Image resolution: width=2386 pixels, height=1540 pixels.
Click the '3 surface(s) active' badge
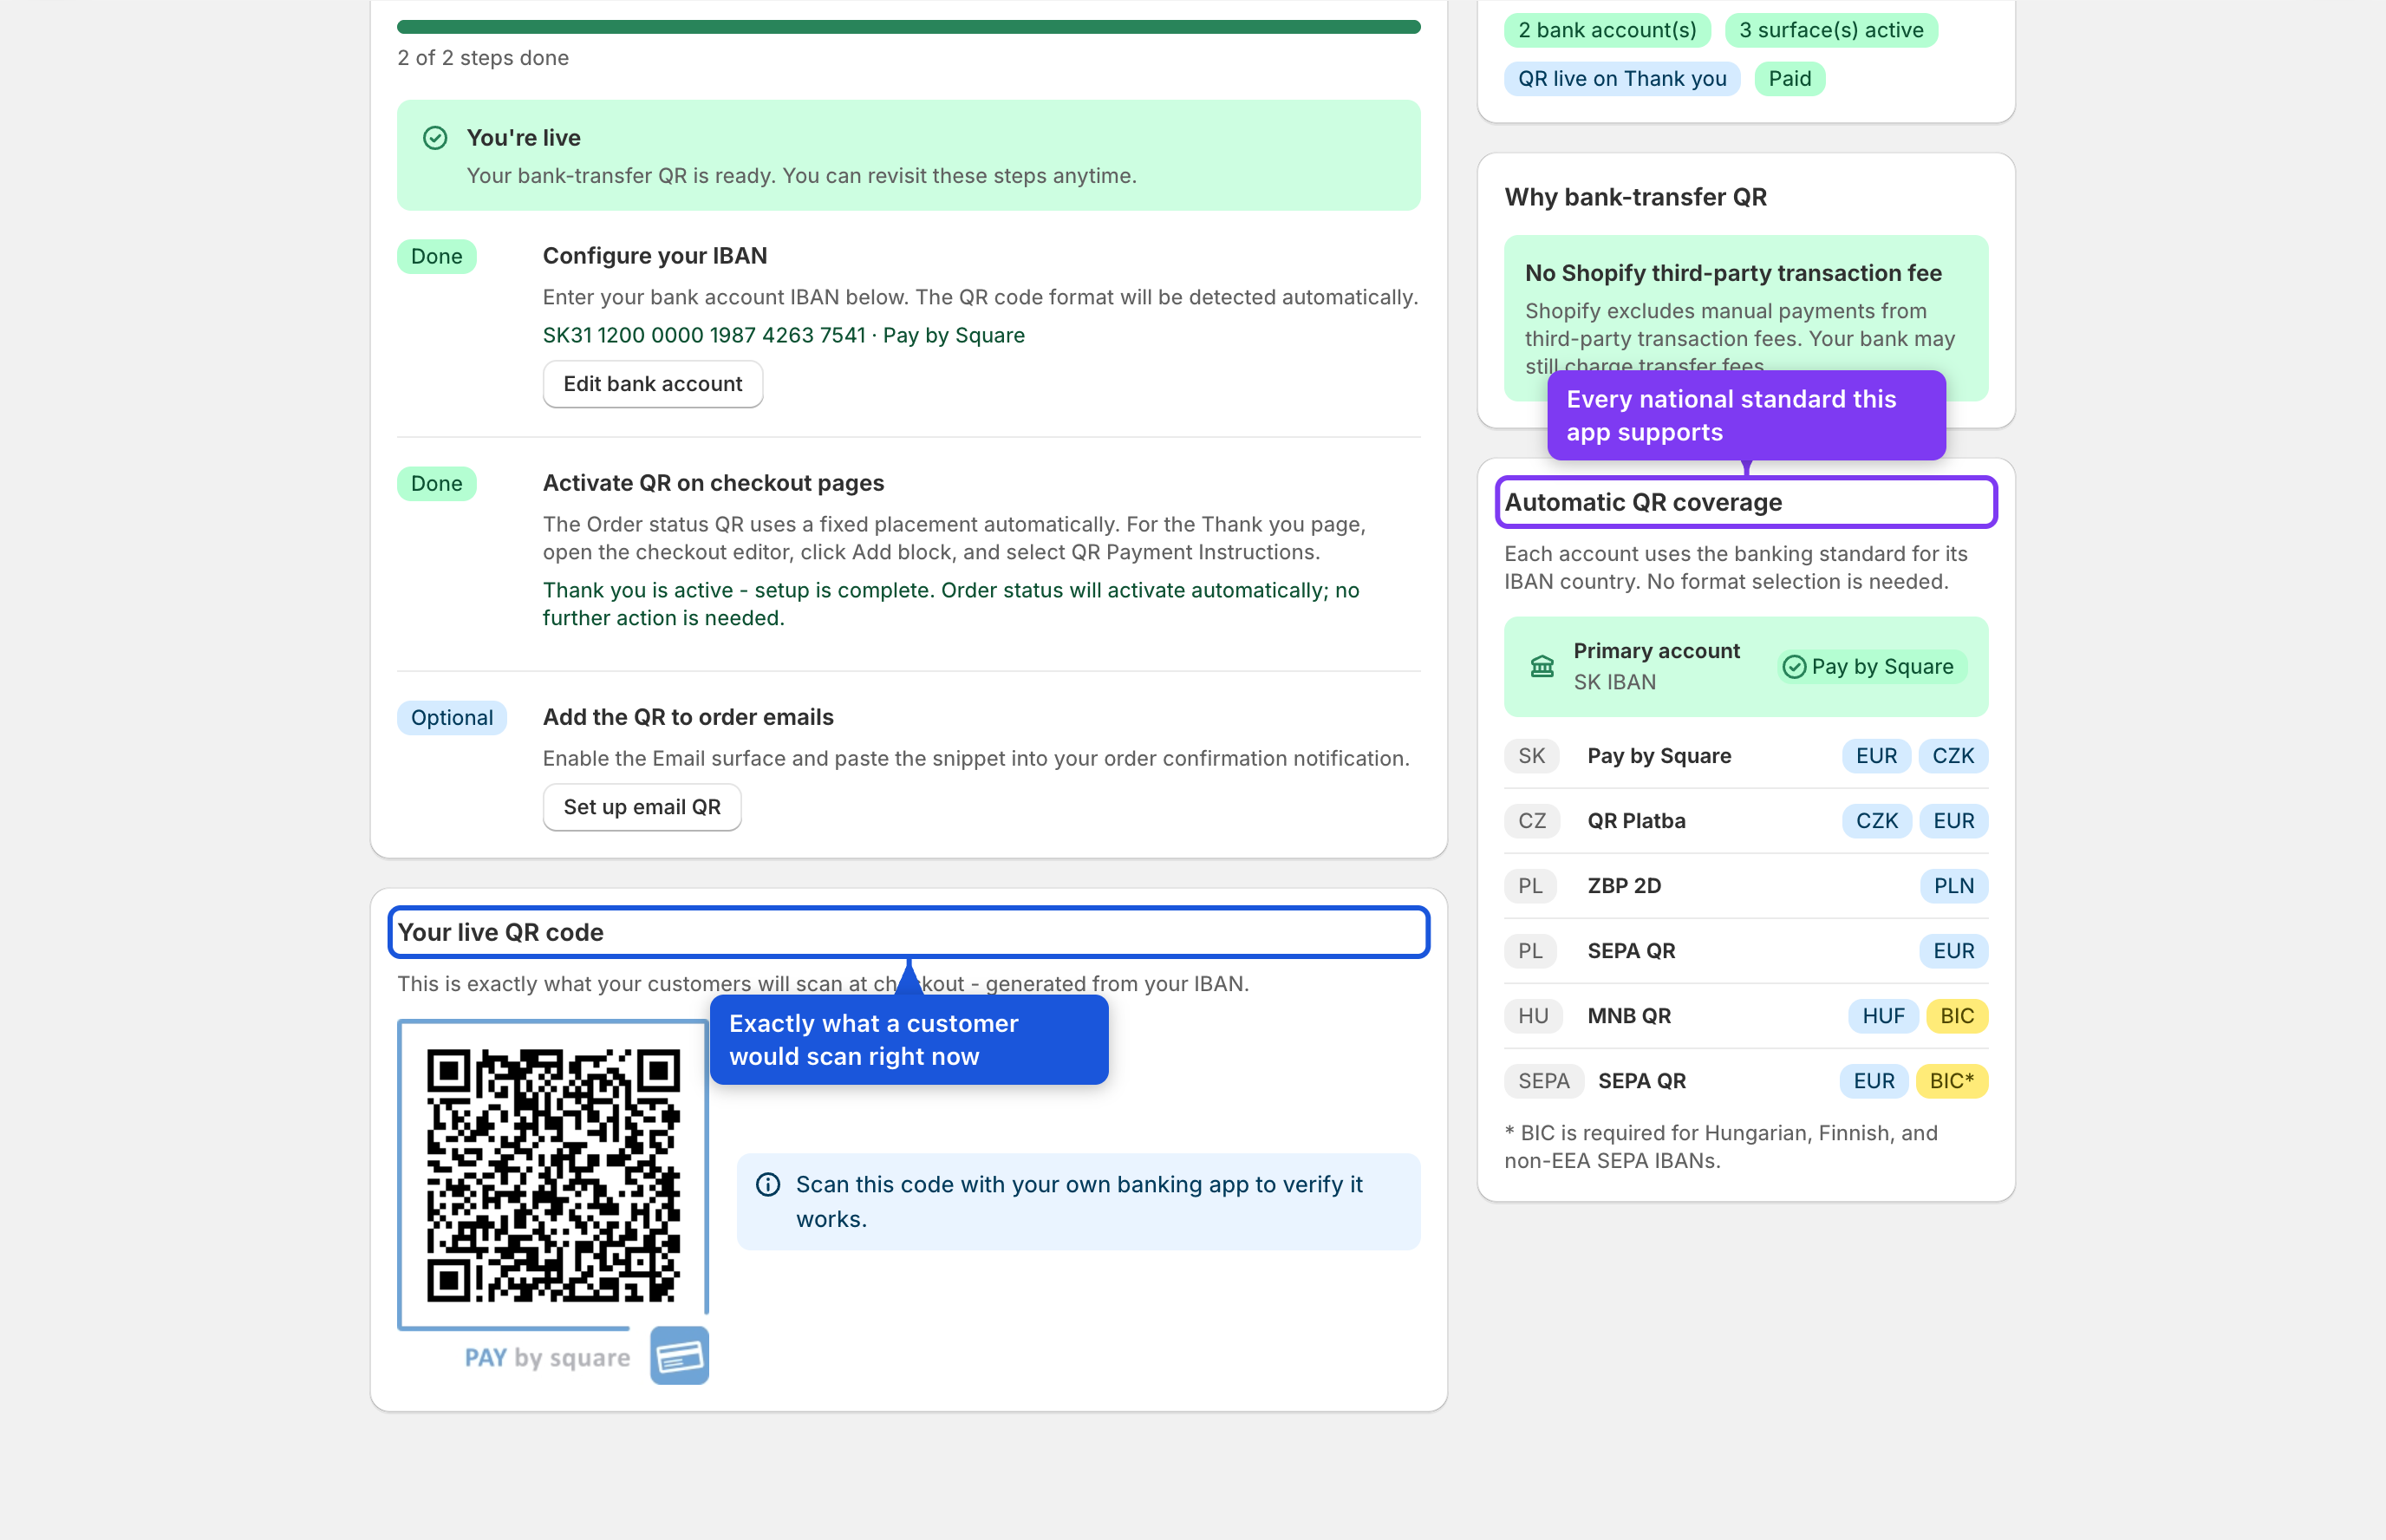tap(1831, 30)
